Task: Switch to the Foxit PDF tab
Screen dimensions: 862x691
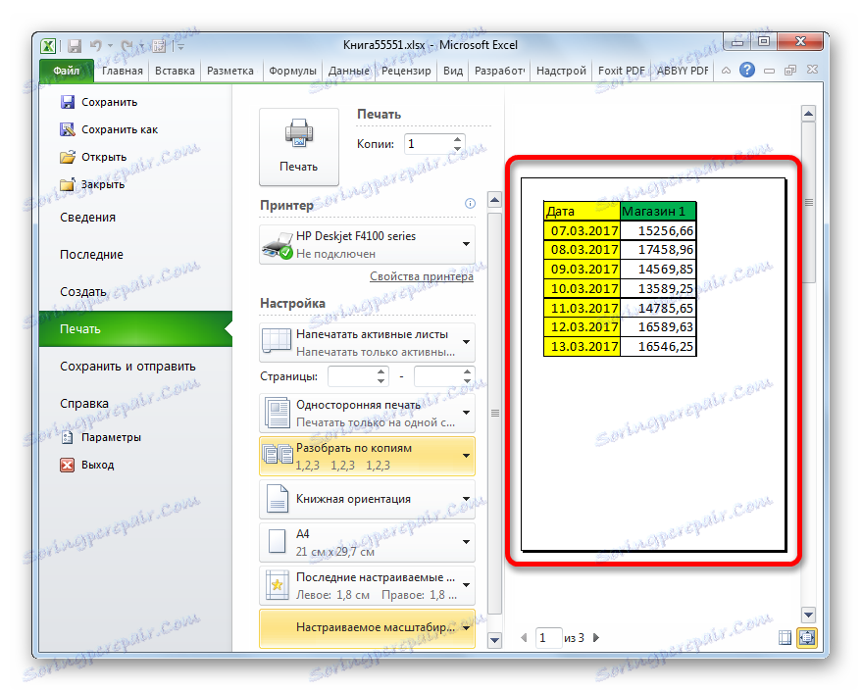Action: point(621,71)
